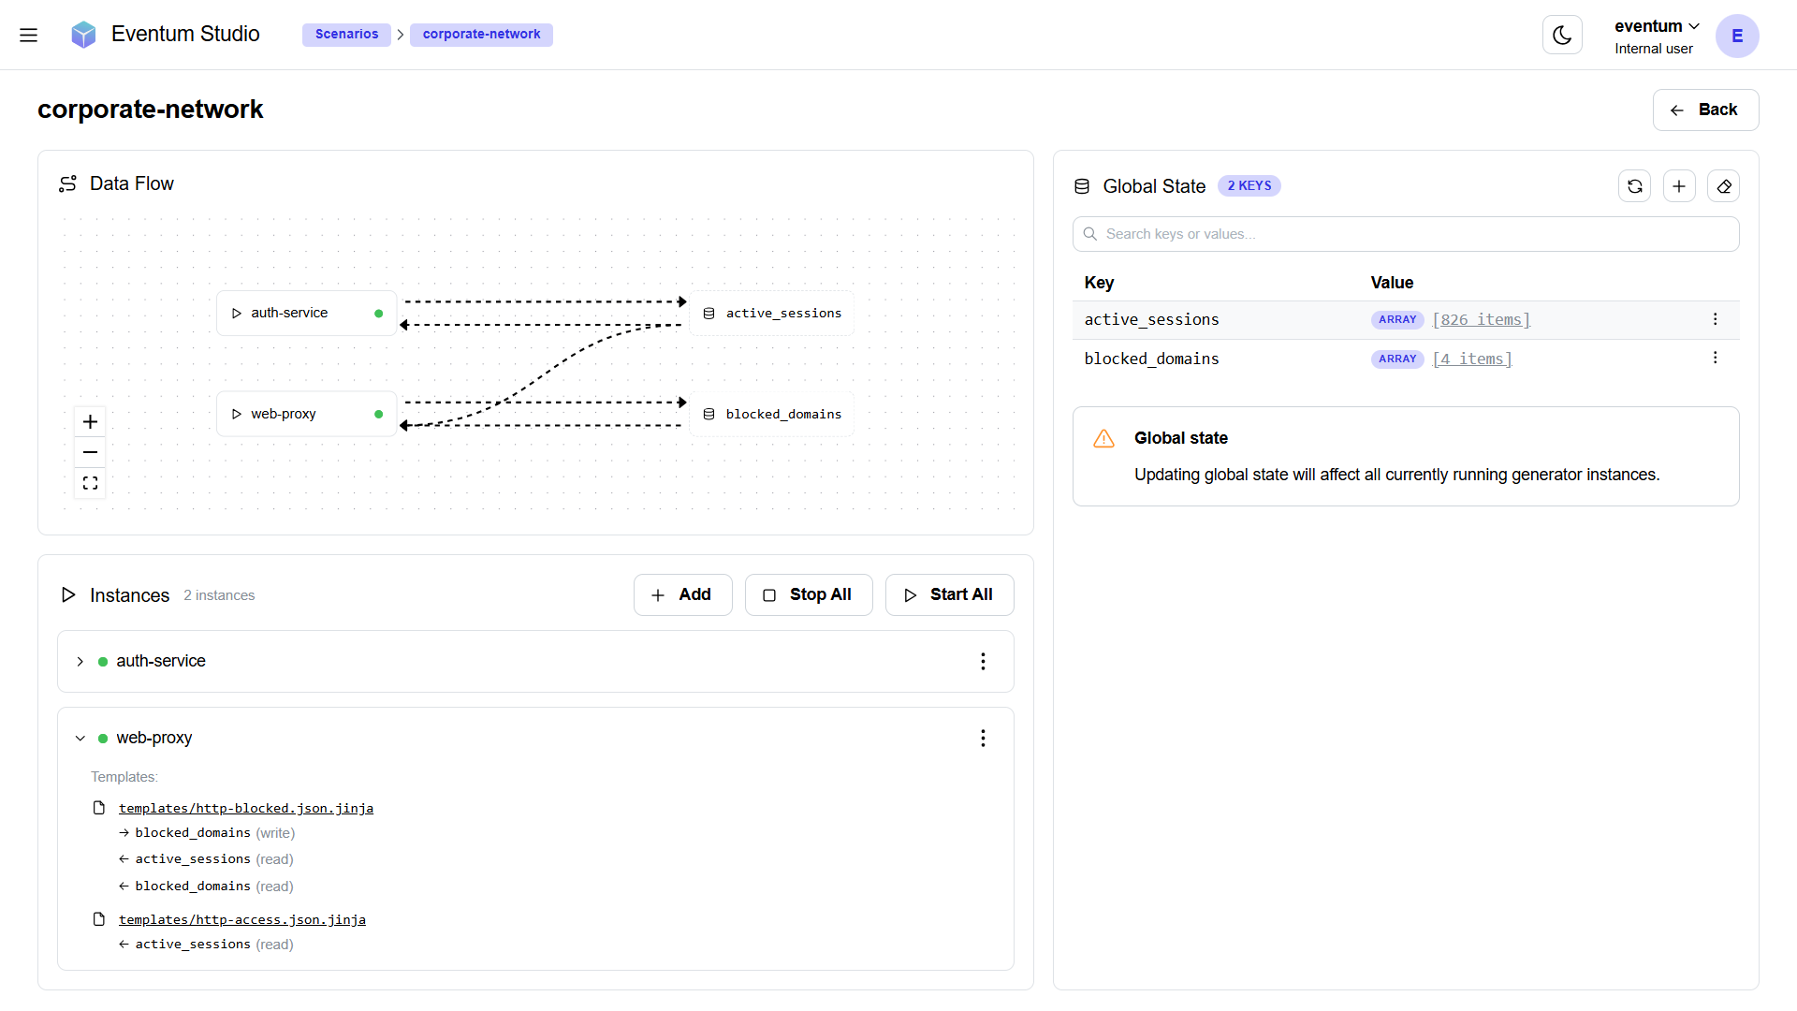Fit the Data Flow diagram to view

click(x=90, y=483)
